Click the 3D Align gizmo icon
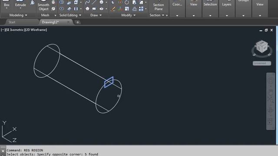Screen dimensions: 278x156 pos(120,9)
